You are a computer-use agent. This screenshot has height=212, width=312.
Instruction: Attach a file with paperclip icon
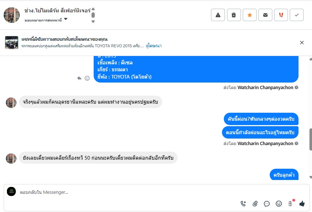coord(255,204)
